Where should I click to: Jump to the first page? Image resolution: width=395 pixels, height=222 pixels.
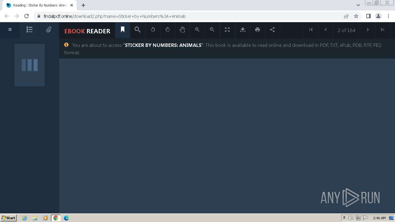pos(311,30)
